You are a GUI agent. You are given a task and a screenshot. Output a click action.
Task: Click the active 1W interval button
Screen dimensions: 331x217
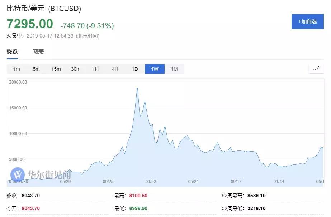155,69
